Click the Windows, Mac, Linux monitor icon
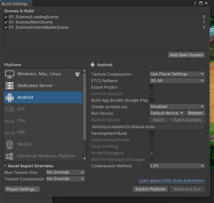Image resolution: width=214 pixels, height=203 pixels. coord(10,74)
